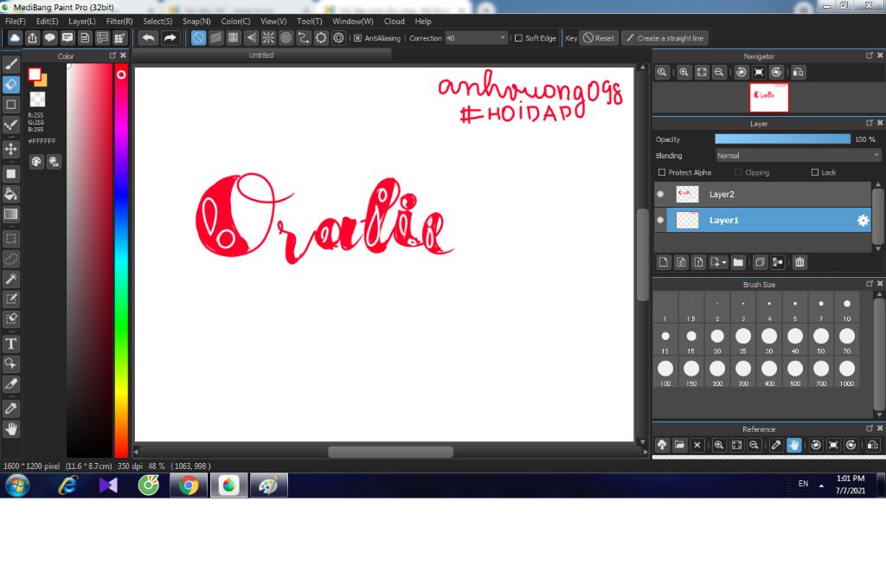Check the Lock layer option
Viewport: 886px width, 572px height.
[x=815, y=172]
